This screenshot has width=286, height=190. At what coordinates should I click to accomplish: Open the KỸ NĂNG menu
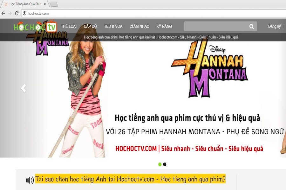pyautogui.click(x=164, y=26)
